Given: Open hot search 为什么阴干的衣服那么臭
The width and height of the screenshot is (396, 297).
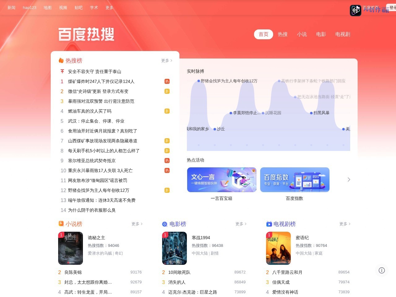Looking at the screenshot, I should pyautogui.click(x=92, y=210).
